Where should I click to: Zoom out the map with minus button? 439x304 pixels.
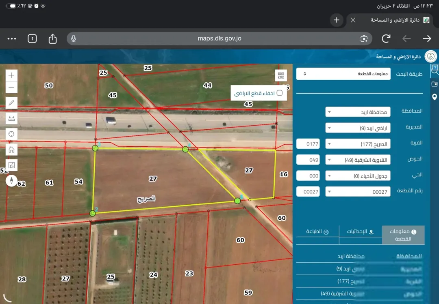pyautogui.click(x=11, y=88)
